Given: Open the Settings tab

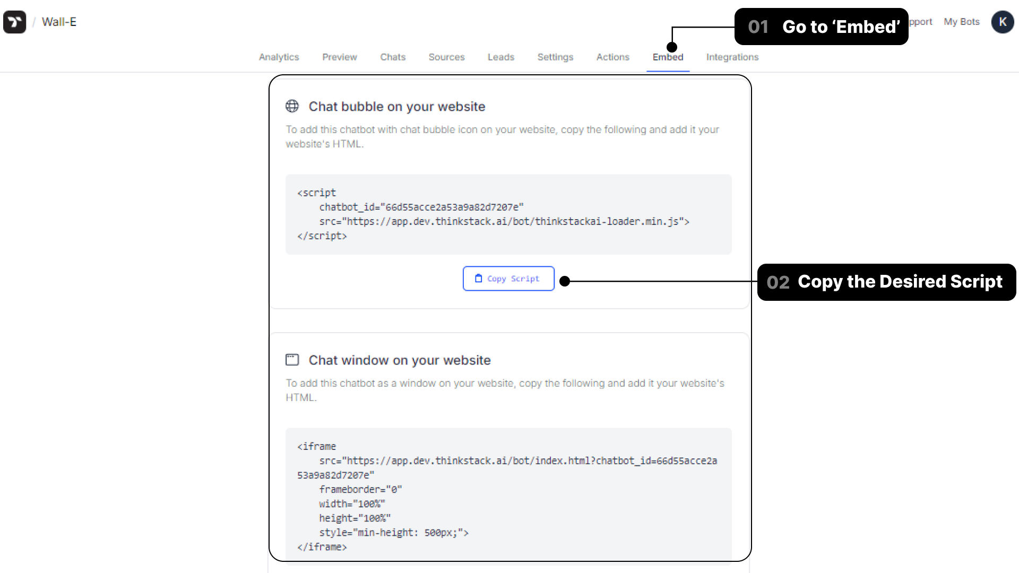Looking at the screenshot, I should (x=555, y=57).
